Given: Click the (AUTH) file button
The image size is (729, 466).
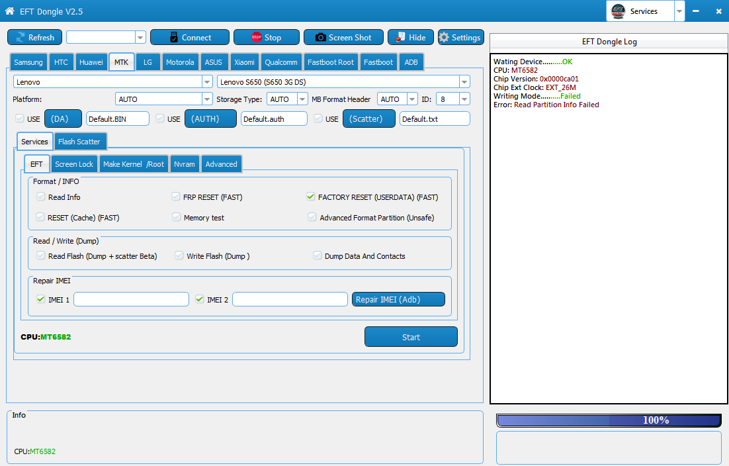Looking at the screenshot, I should pos(210,118).
